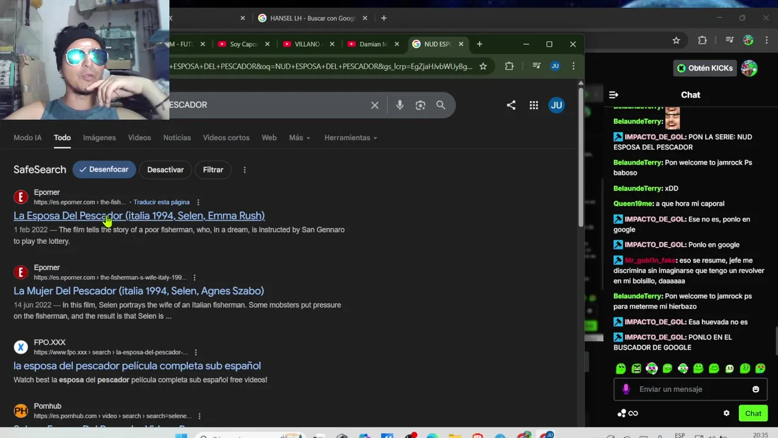Click the share icon beside Google apps
Screen dimensions: 778x438
click(511, 105)
